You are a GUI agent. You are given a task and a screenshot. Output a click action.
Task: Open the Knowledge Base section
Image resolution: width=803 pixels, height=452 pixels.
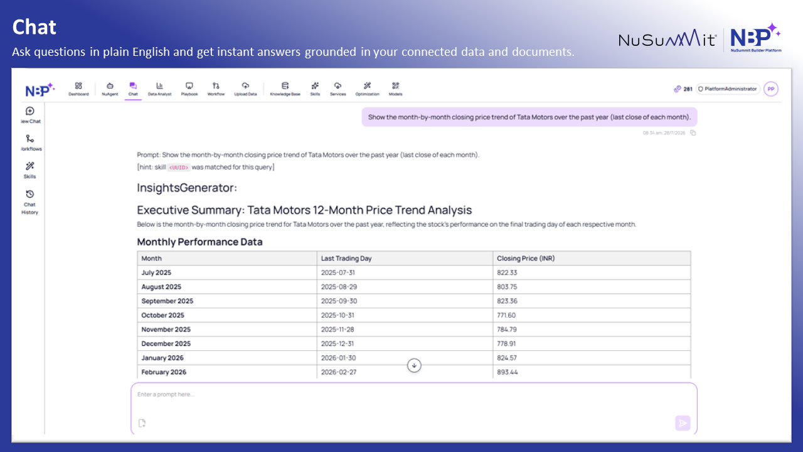[285, 89]
